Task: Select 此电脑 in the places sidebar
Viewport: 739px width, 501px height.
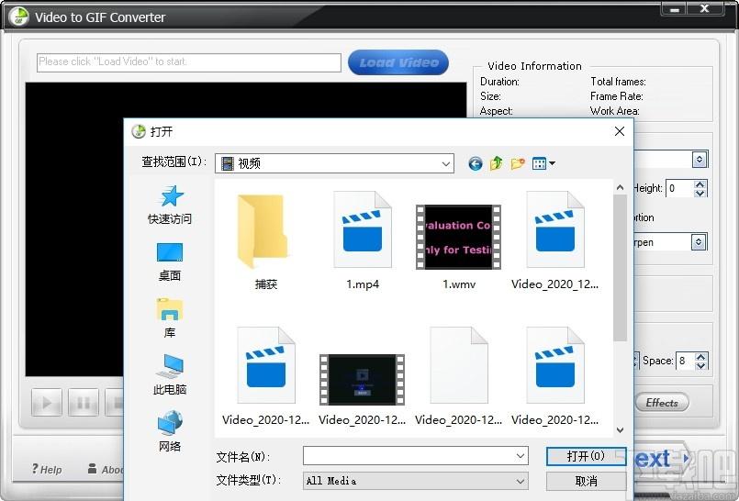Action: pyautogui.click(x=170, y=374)
